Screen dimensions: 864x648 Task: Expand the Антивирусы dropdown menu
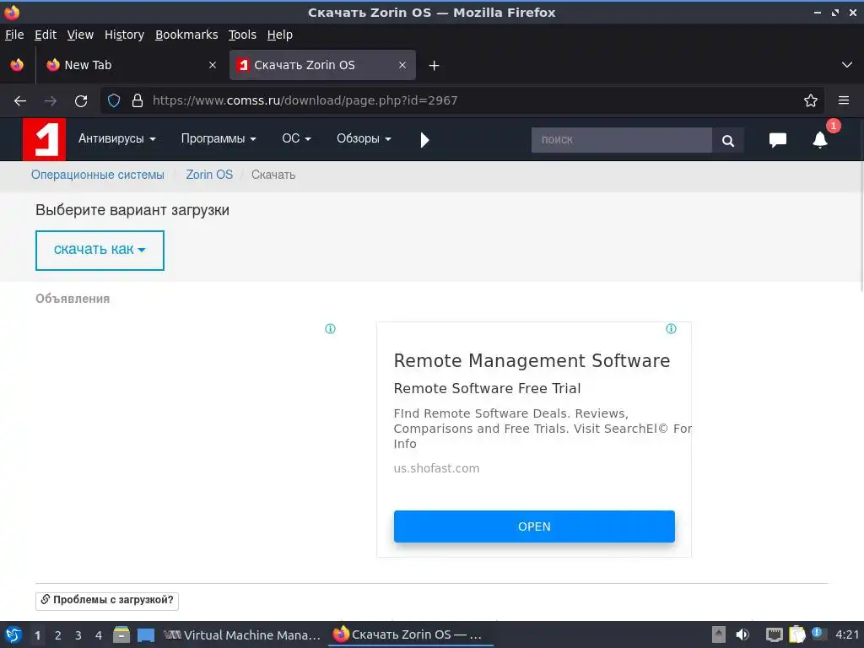(116, 139)
